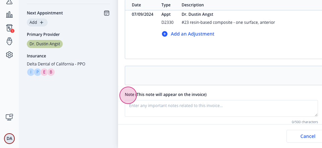Open the calendar icon beside Next Appointment
The width and height of the screenshot is (322, 148).
pyautogui.click(x=107, y=13)
